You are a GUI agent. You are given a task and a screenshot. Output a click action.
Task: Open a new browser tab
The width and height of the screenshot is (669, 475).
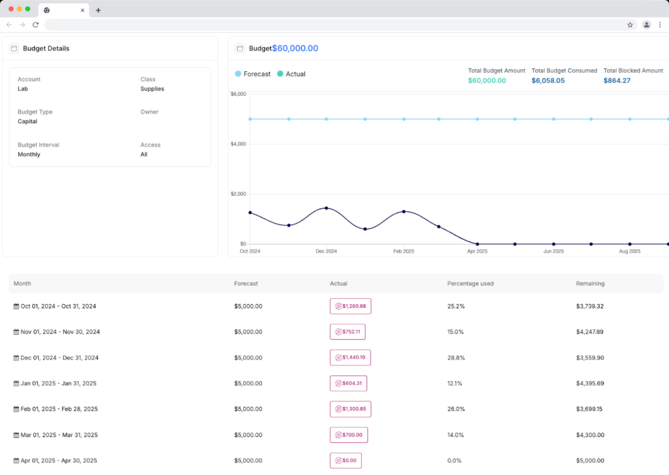point(98,10)
